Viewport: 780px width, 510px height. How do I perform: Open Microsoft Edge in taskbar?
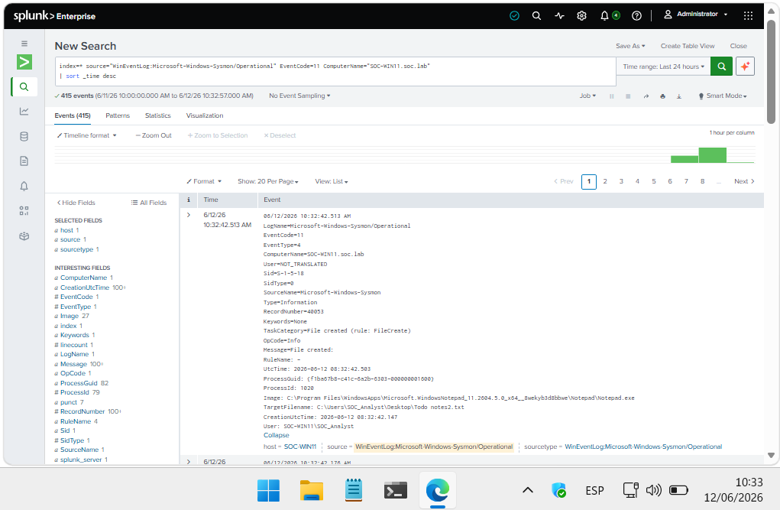click(438, 491)
